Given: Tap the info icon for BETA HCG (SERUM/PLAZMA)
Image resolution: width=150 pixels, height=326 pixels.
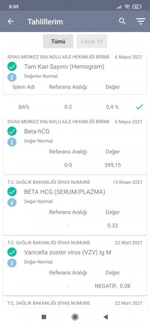Looking at the screenshot, I should click(12, 202).
